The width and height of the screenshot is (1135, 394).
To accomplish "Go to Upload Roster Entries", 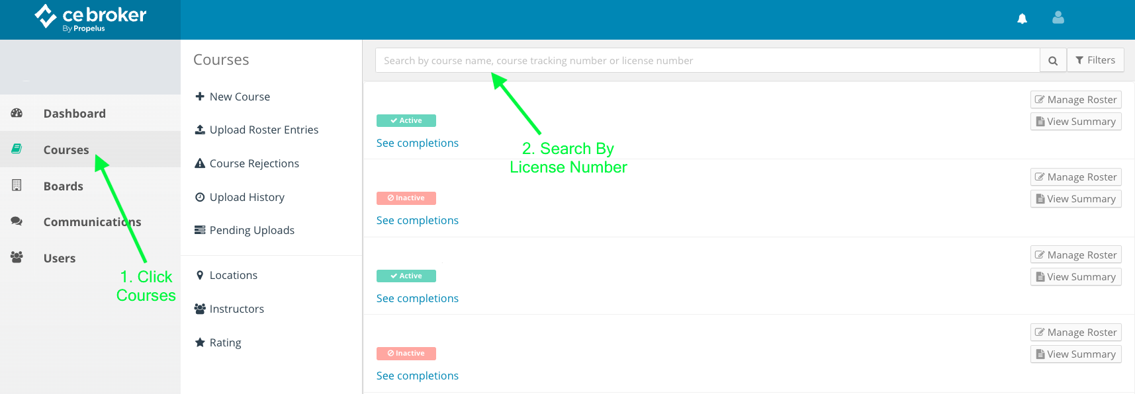I will 263,130.
